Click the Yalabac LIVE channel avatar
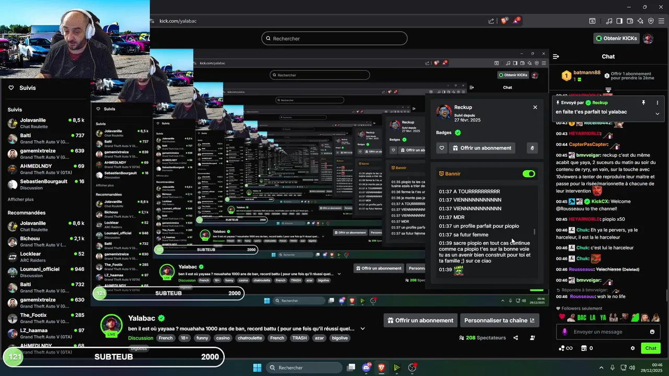Viewport: 669px width, 376px height. pos(111,325)
